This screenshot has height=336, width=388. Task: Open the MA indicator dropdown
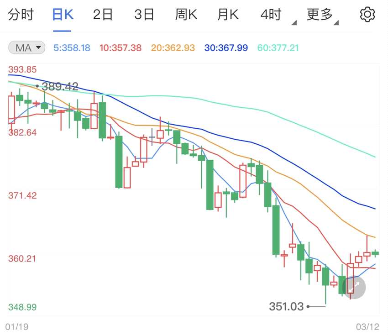[27, 47]
